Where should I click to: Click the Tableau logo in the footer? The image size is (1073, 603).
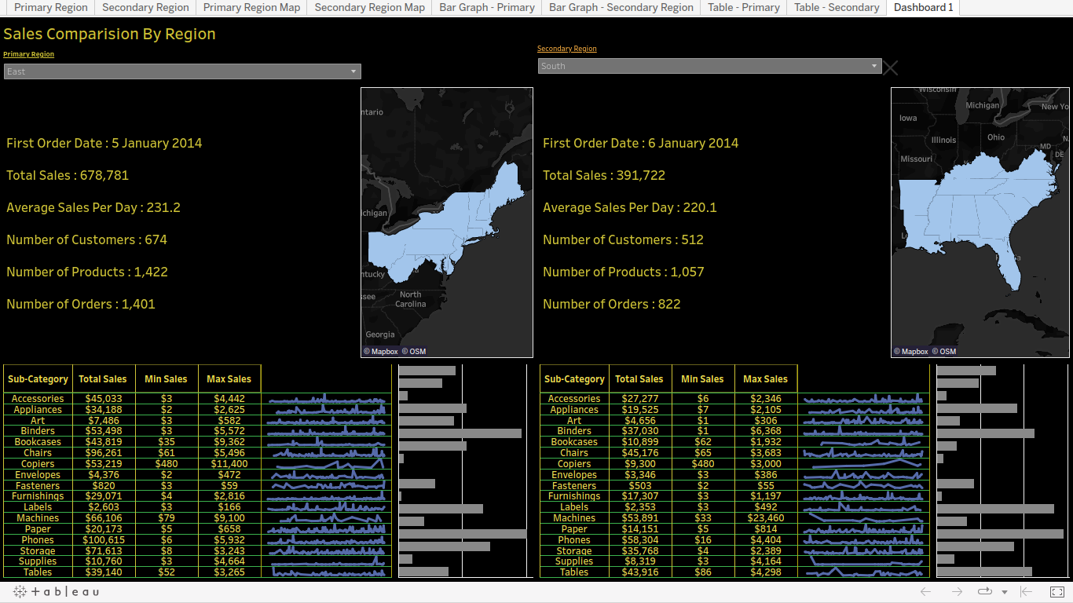coord(56,592)
